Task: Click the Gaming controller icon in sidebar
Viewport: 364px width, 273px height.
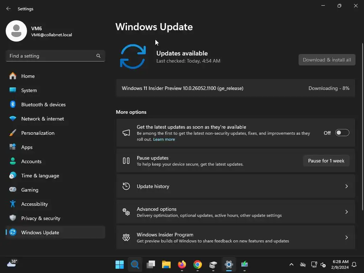Action: click(x=13, y=189)
